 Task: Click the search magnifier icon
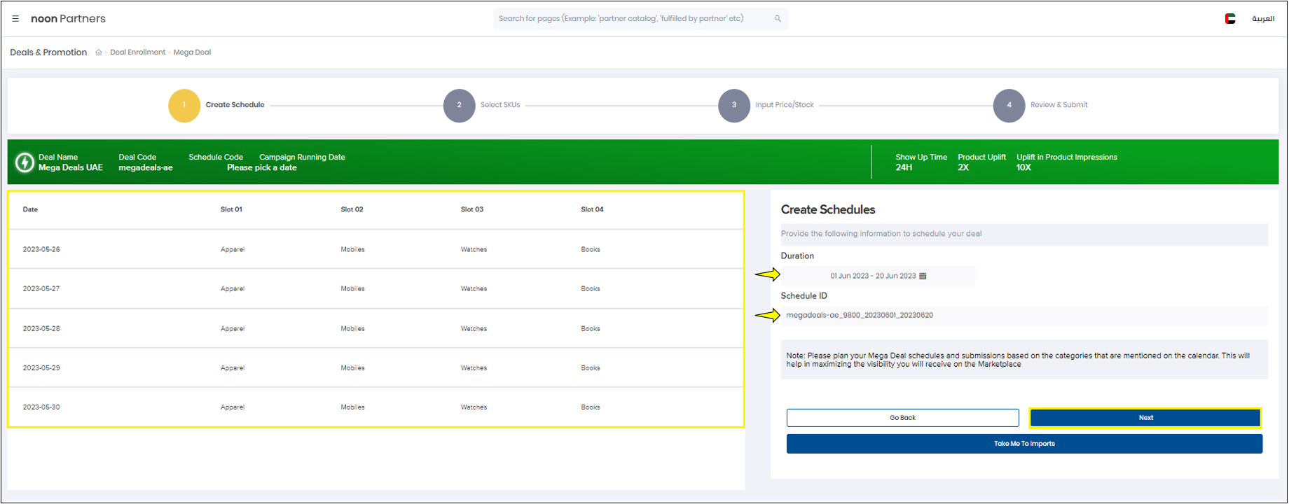click(778, 19)
